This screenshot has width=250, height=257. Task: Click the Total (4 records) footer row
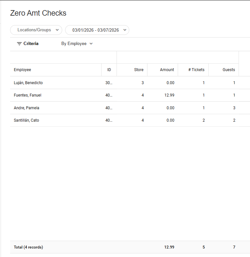28,247
